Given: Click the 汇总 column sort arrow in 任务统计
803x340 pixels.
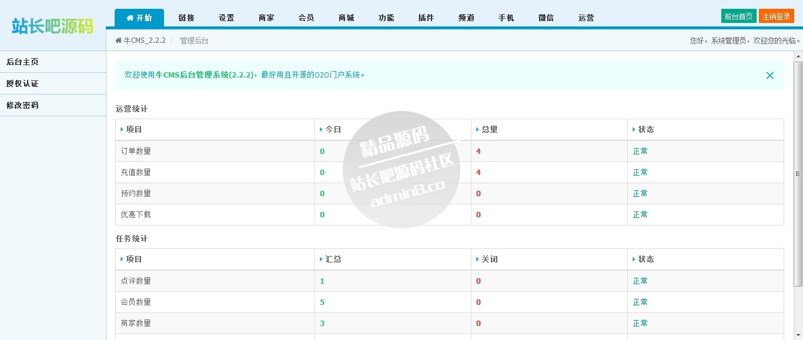Looking at the screenshot, I should point(320,259).
